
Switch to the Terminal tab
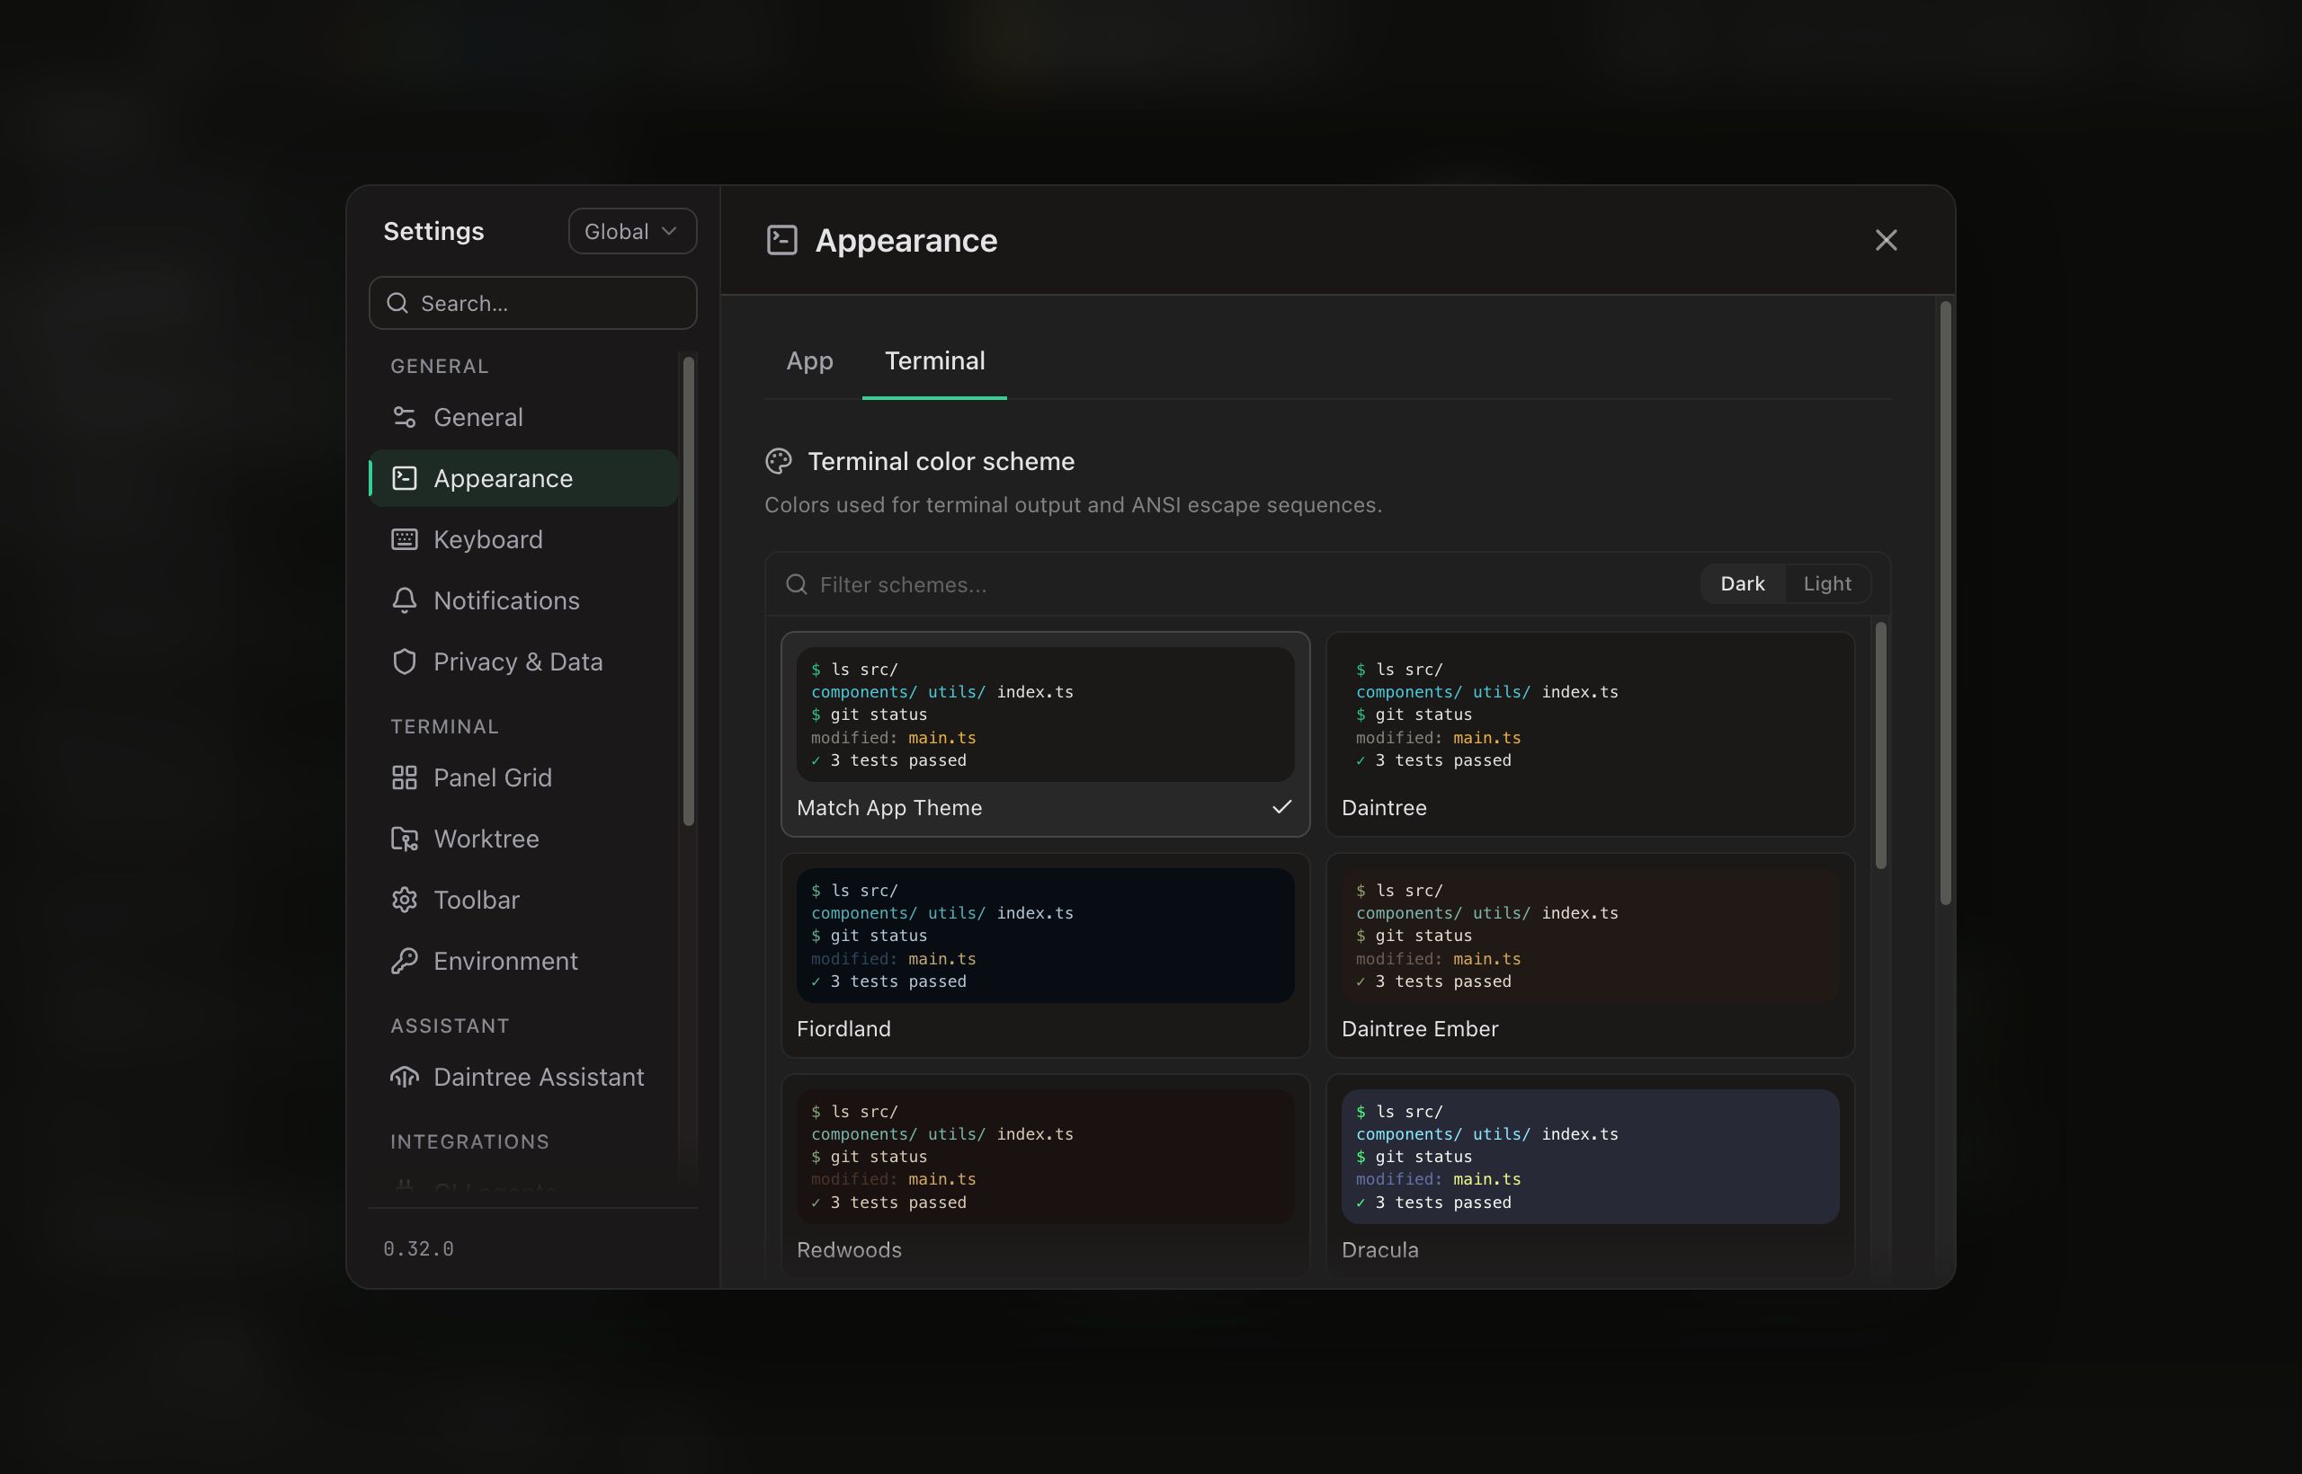934,360
